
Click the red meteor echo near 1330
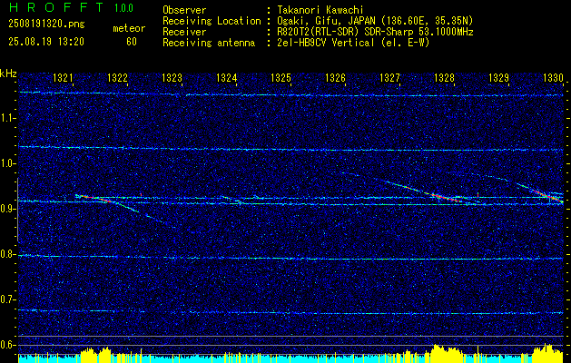[549, 196]
